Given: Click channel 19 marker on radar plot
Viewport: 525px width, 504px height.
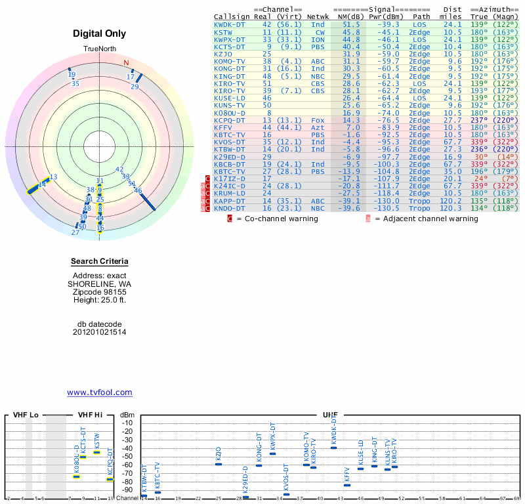Looking at the screenshot, I should click(71, 73).
